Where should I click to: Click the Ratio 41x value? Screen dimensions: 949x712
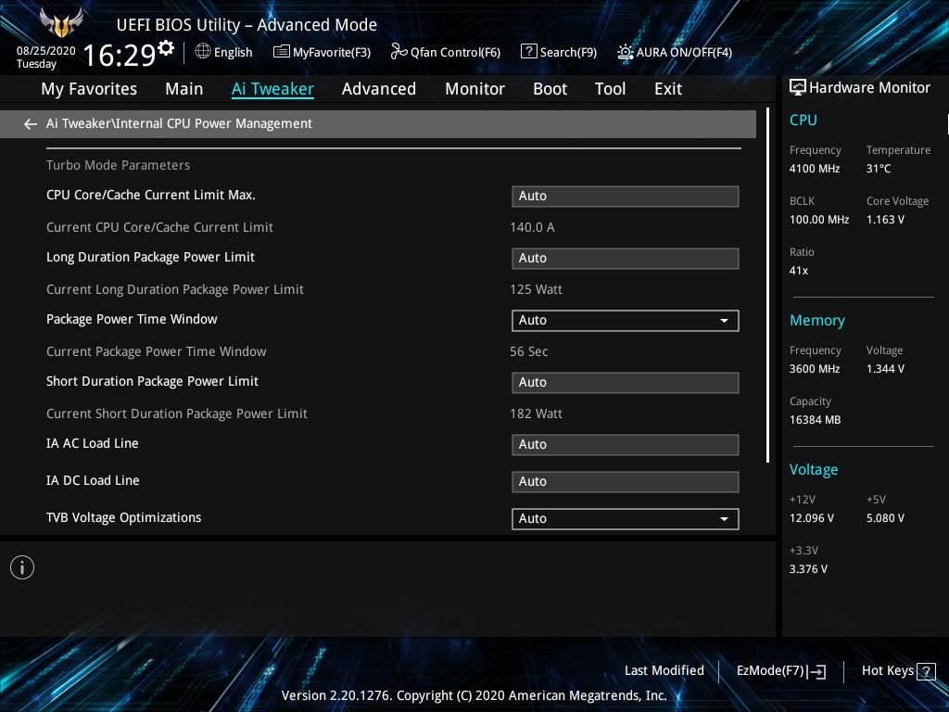798,270
